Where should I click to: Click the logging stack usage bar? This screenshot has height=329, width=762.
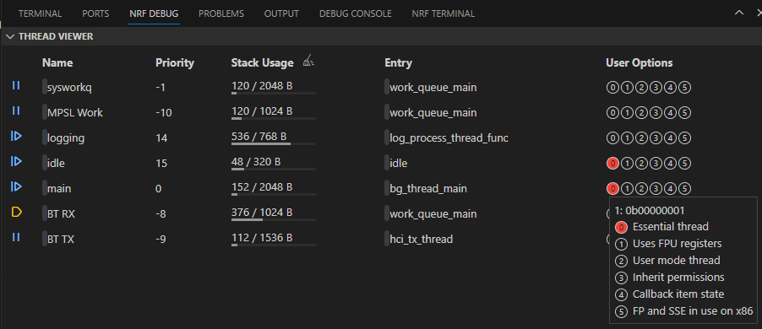pos(274,143)
